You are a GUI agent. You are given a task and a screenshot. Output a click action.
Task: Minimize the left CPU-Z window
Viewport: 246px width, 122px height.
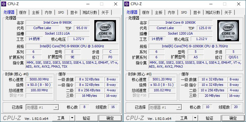[88, 4]
